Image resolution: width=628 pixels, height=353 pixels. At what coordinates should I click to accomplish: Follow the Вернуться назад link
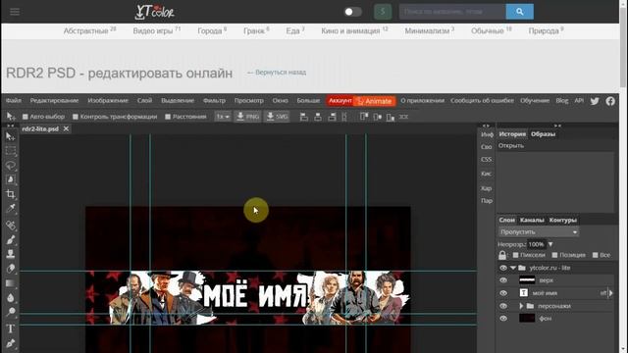point(277,73)
